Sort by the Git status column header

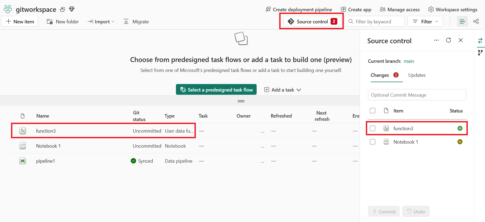point(139,116)
